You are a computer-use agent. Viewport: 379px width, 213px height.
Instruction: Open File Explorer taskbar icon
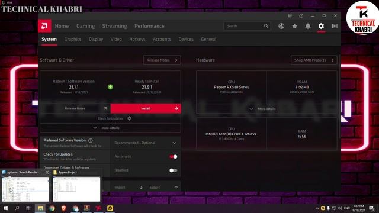(40, 208)
